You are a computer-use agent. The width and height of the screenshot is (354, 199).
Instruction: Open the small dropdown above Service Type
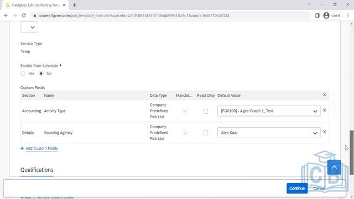pos(29,27)
